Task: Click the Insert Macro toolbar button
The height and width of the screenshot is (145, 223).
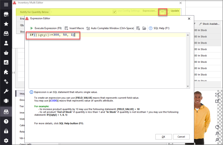Action: [74, 28]
